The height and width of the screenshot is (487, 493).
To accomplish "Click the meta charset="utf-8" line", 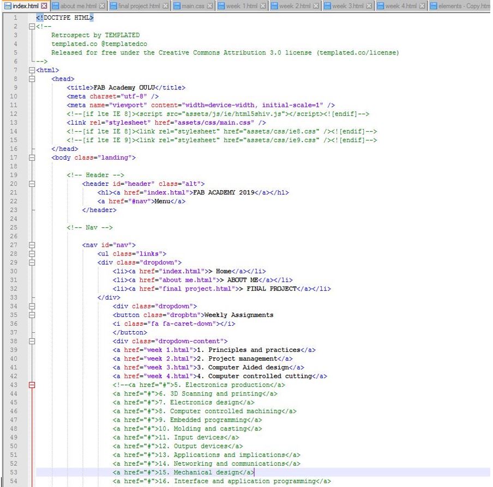I will point(112,96).
